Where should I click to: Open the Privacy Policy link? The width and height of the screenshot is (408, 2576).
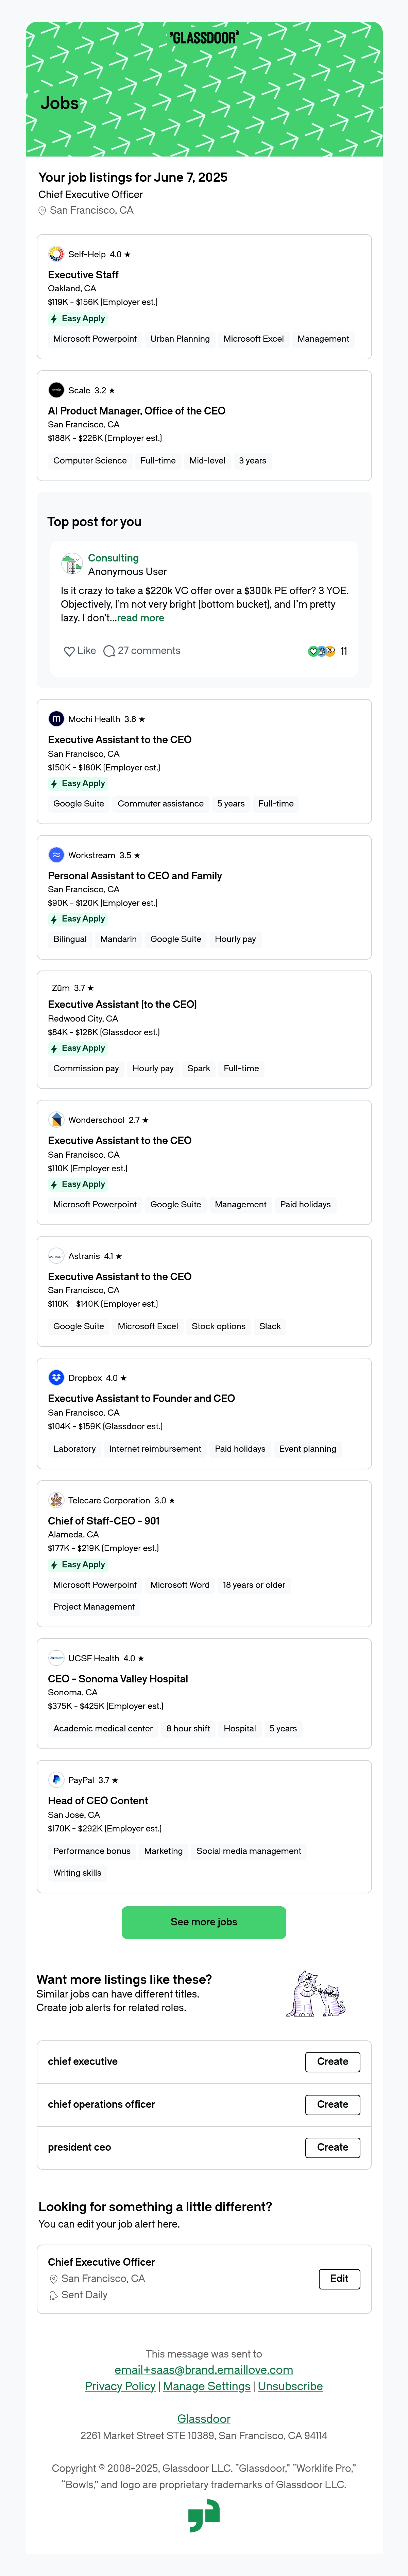(120, 2386)
